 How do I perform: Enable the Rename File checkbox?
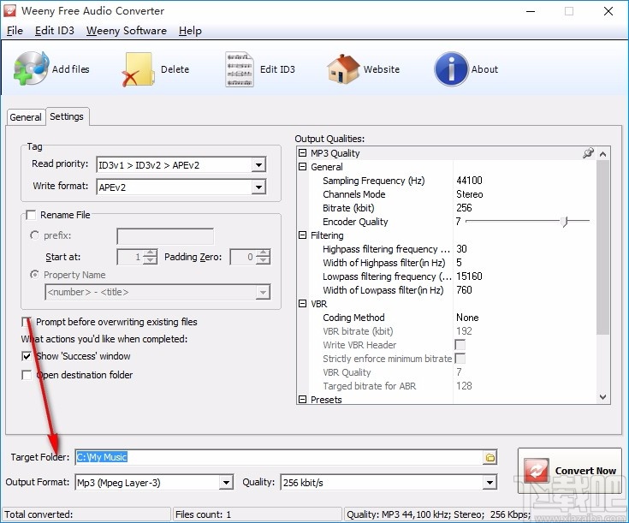(31, 215)
